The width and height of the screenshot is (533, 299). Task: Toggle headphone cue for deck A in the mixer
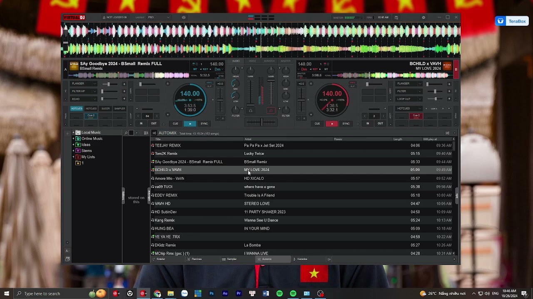[251, 110]
